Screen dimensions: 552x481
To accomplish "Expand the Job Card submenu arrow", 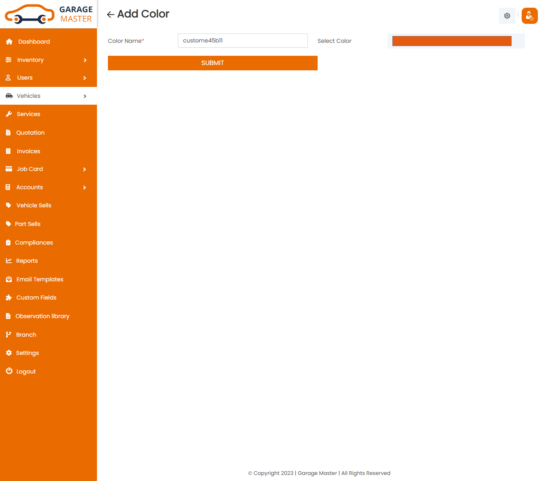I will (x=85, y=169).
